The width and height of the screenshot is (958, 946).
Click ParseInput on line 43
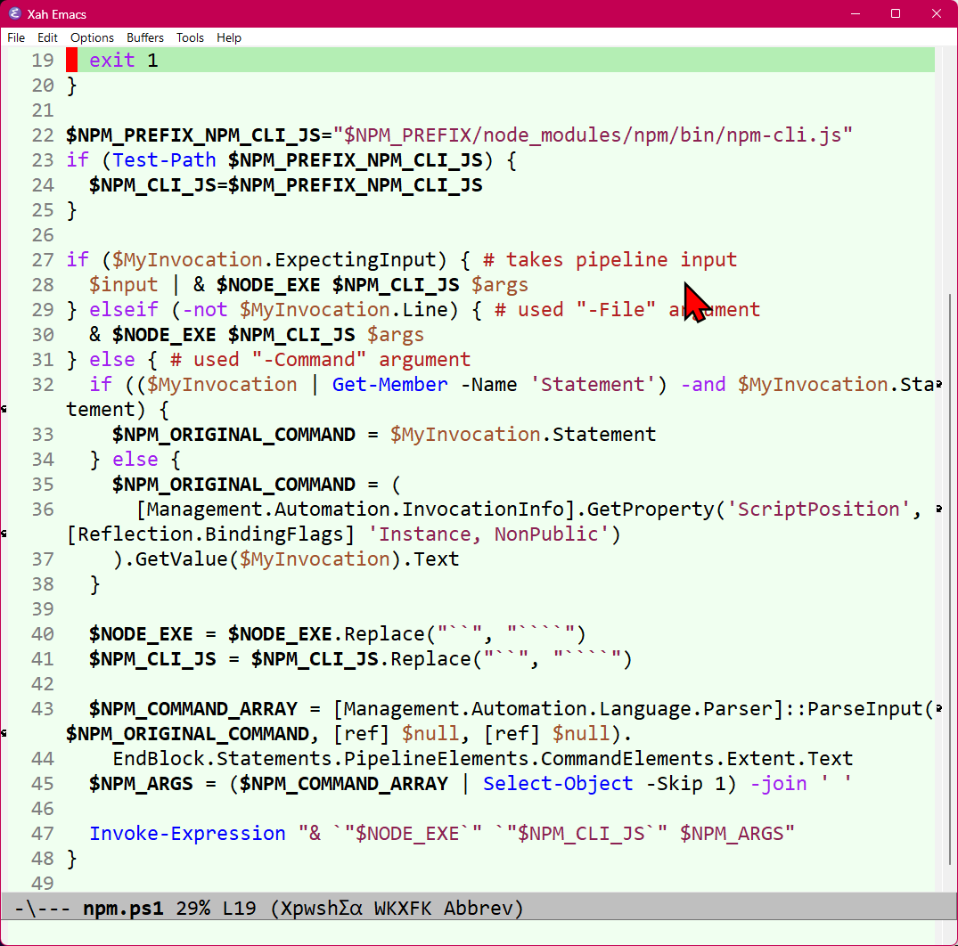coord(864,709)
